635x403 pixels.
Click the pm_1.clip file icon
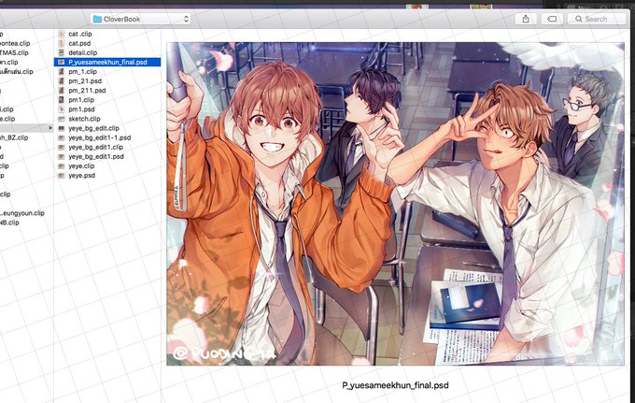[62, 72]
